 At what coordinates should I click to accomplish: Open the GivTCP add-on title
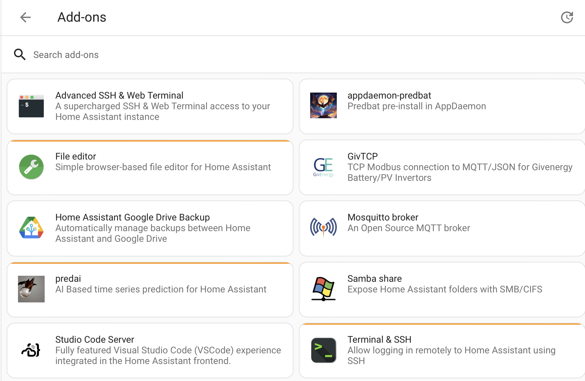coord(362,156)
